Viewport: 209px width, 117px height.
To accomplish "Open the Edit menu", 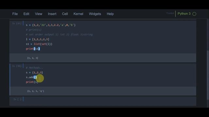I will click(x=26, y=14).
